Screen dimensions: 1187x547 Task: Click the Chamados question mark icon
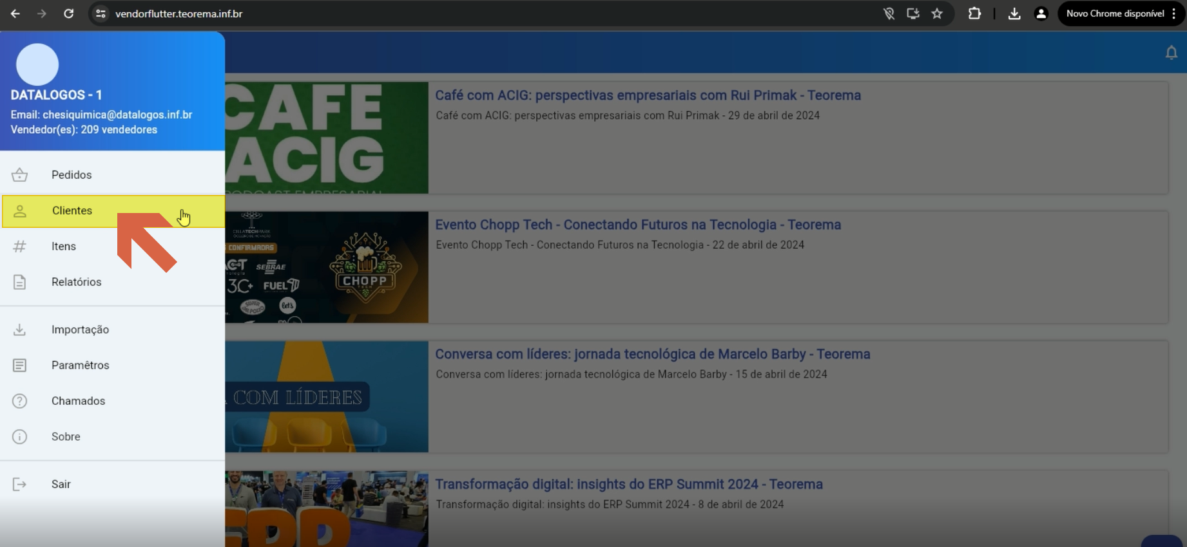point(20,401)
